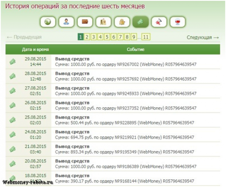Select the date 24.08.2015 01:20 cell
226x187 pixels.
(36, 135)
